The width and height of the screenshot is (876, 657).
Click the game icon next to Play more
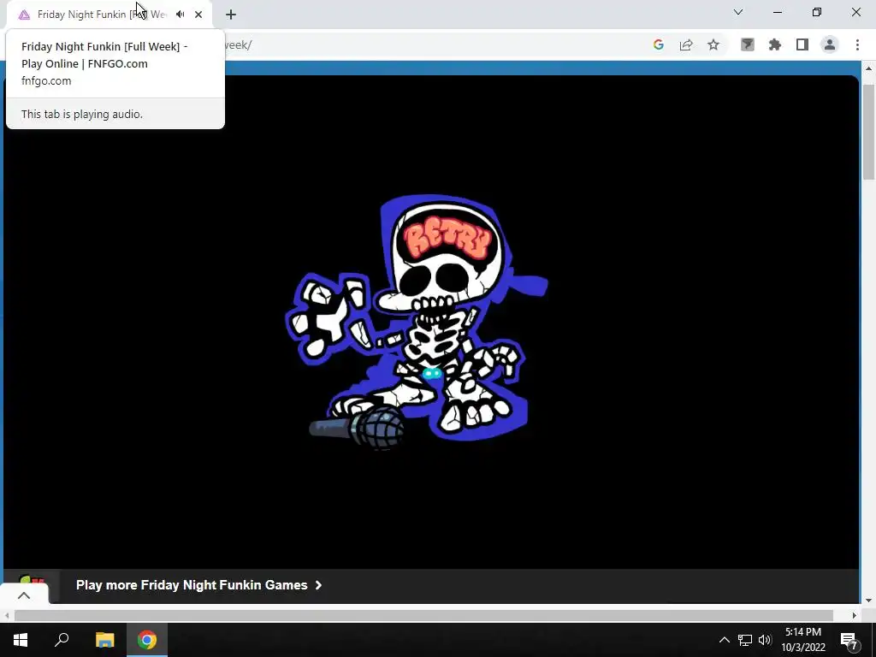[33, 581]
